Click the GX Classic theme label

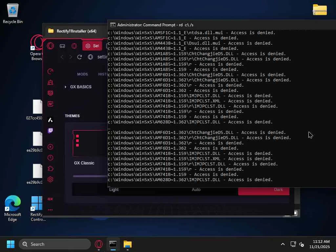tap(84, 163)
